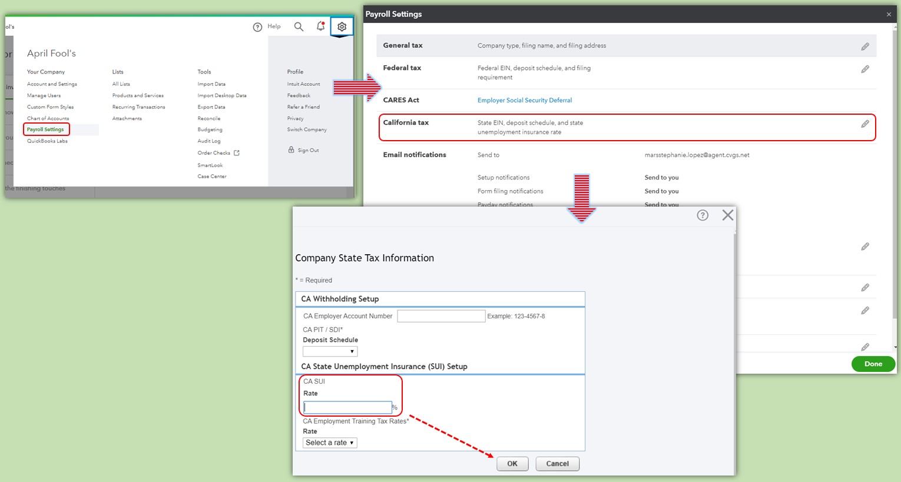Select Export Data tool
901x482 pixels.
[x=211, y=107]
